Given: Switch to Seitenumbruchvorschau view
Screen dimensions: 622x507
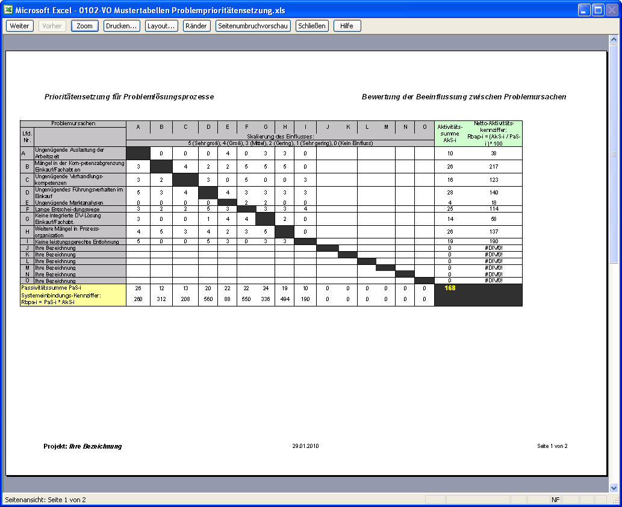Looking at the screenshot, I should coord(253,26).
